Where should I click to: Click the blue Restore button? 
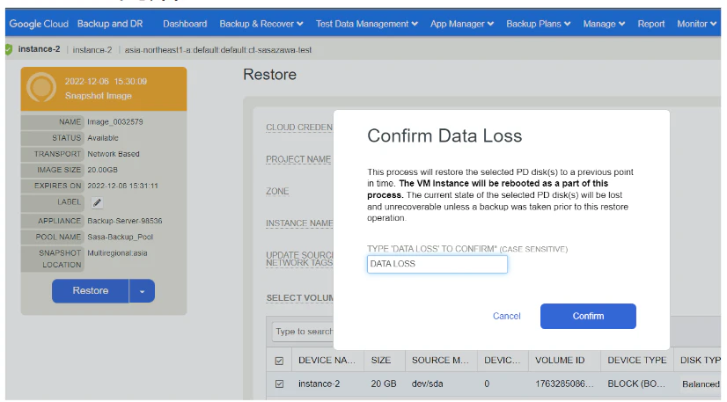tap(91, 291)
